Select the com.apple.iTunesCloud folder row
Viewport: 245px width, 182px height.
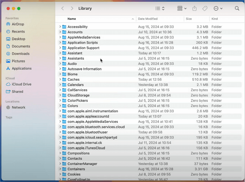click(86, 148)
